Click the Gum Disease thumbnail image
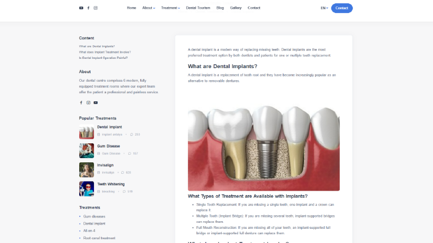Viewport: 433px width, 243px height. (x=86, y=150)
